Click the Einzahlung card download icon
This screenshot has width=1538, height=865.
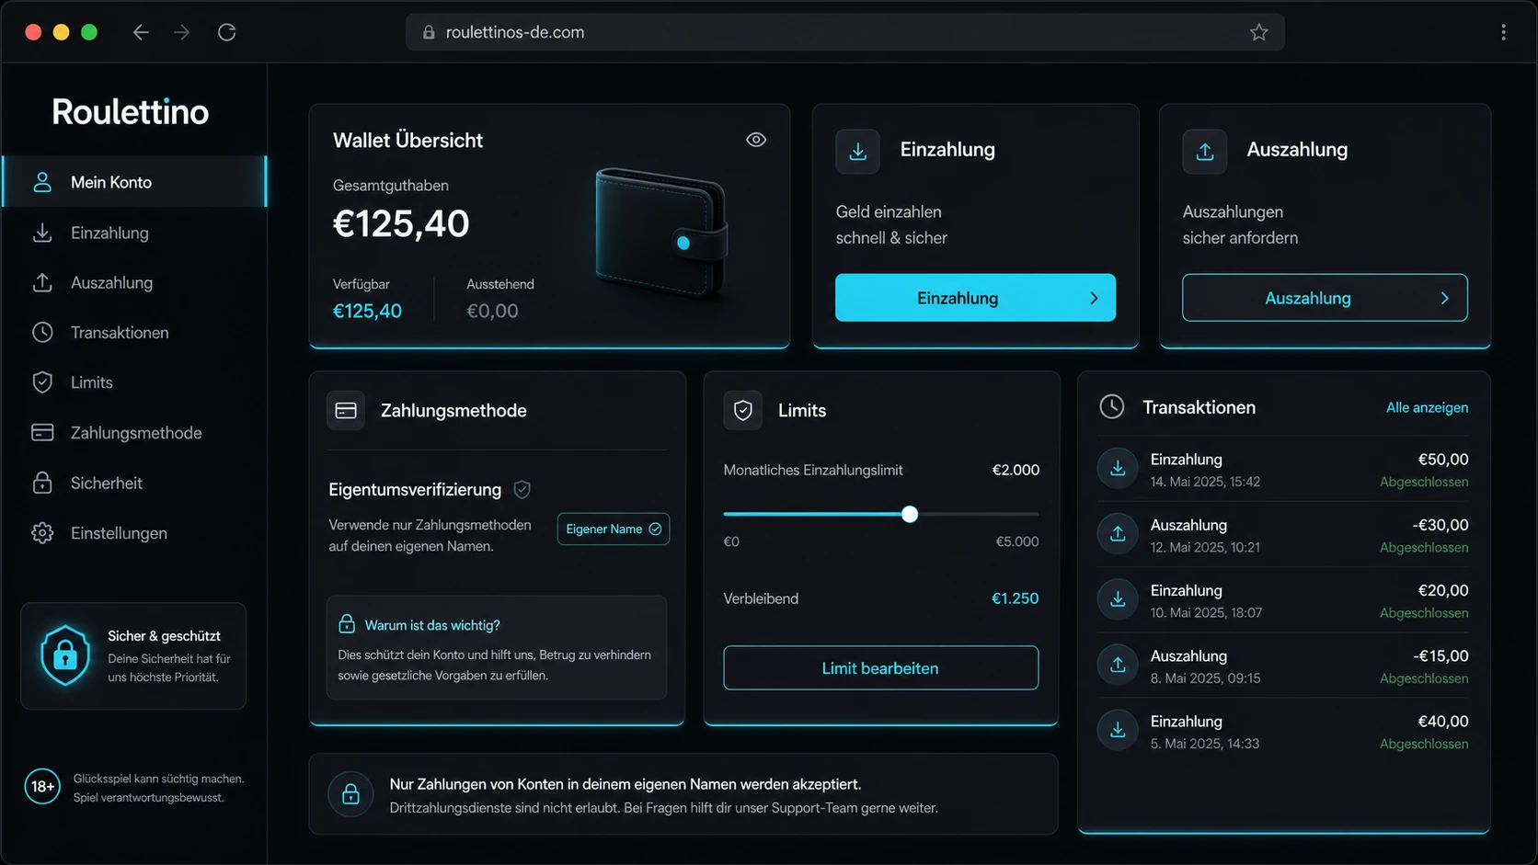pos(857,152)
